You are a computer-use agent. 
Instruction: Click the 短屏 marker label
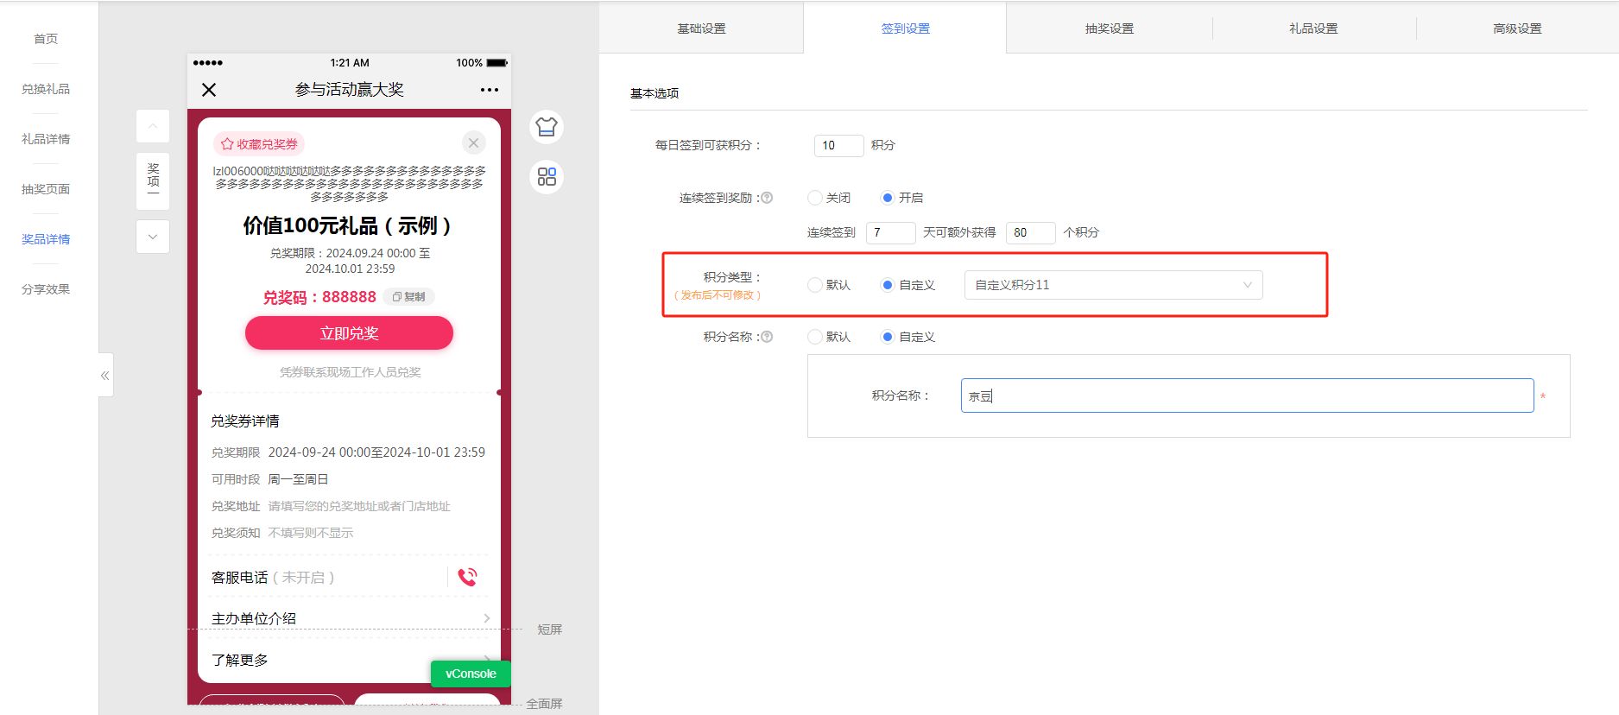tap(549, 630)
